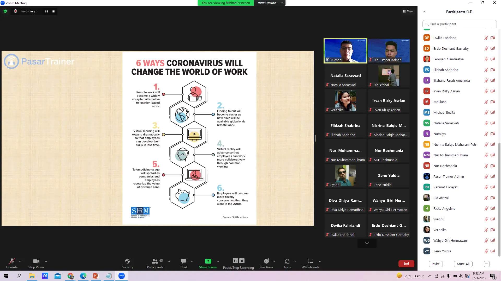Open the Reactions emoji icon
Screen dimensions: 501x281
coord(266,261)
